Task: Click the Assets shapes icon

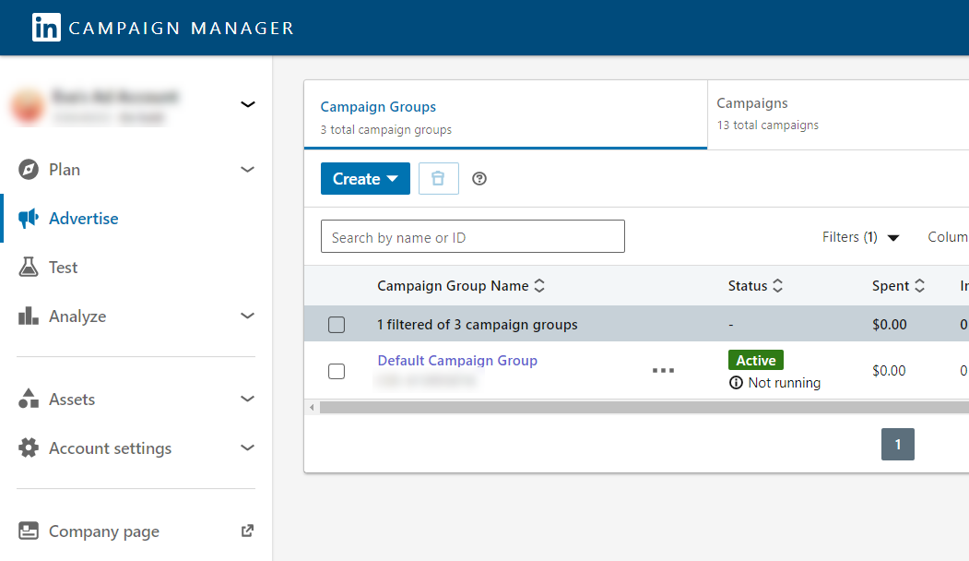Action: tap(29, 399)
